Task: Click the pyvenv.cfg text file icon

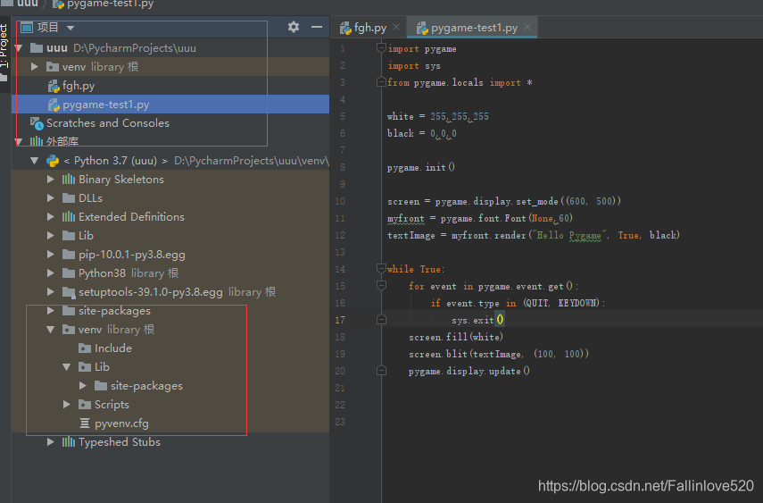Action: click(x=85, y=423)
